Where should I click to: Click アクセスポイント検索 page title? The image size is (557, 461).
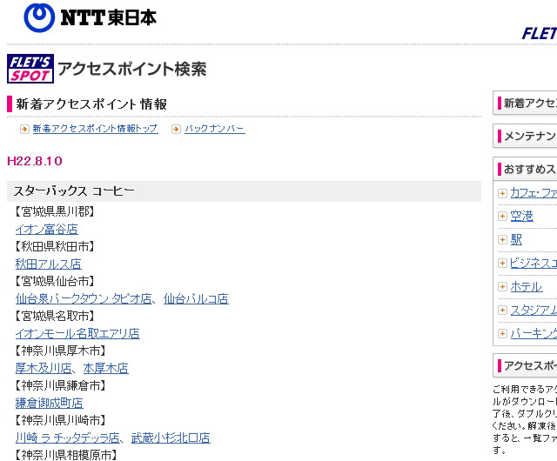point(131,69)
